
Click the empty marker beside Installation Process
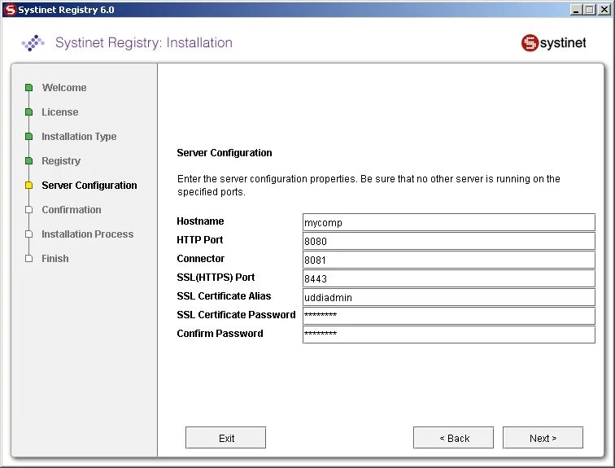[28, 234]
